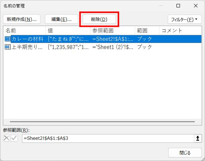Image resolution: width=205 pixels, height=161 pixels.
Task: Click the ='Sheet1 (2)'!$... reference cell
Action: click(x=113, y=47)
